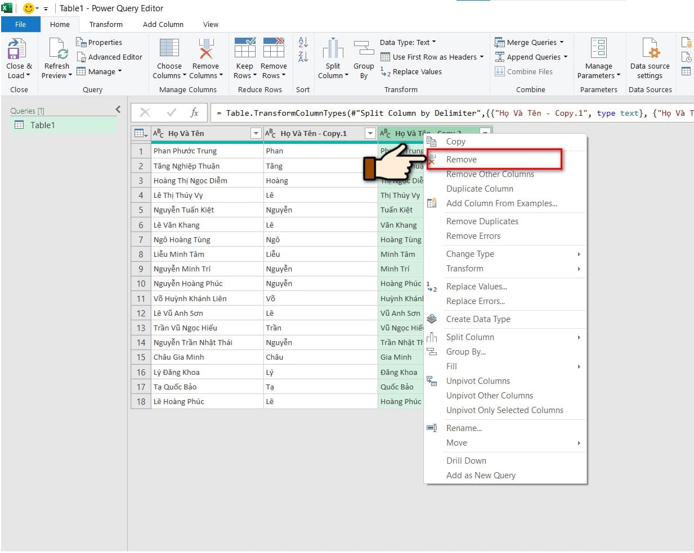694x553 pixels.
Task: Click the Group By ribbon icon
Action: (364, 48)
